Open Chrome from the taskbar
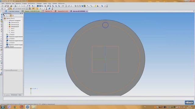The width and height of the screenshot is (195, 109). click(x=15, y=107)
